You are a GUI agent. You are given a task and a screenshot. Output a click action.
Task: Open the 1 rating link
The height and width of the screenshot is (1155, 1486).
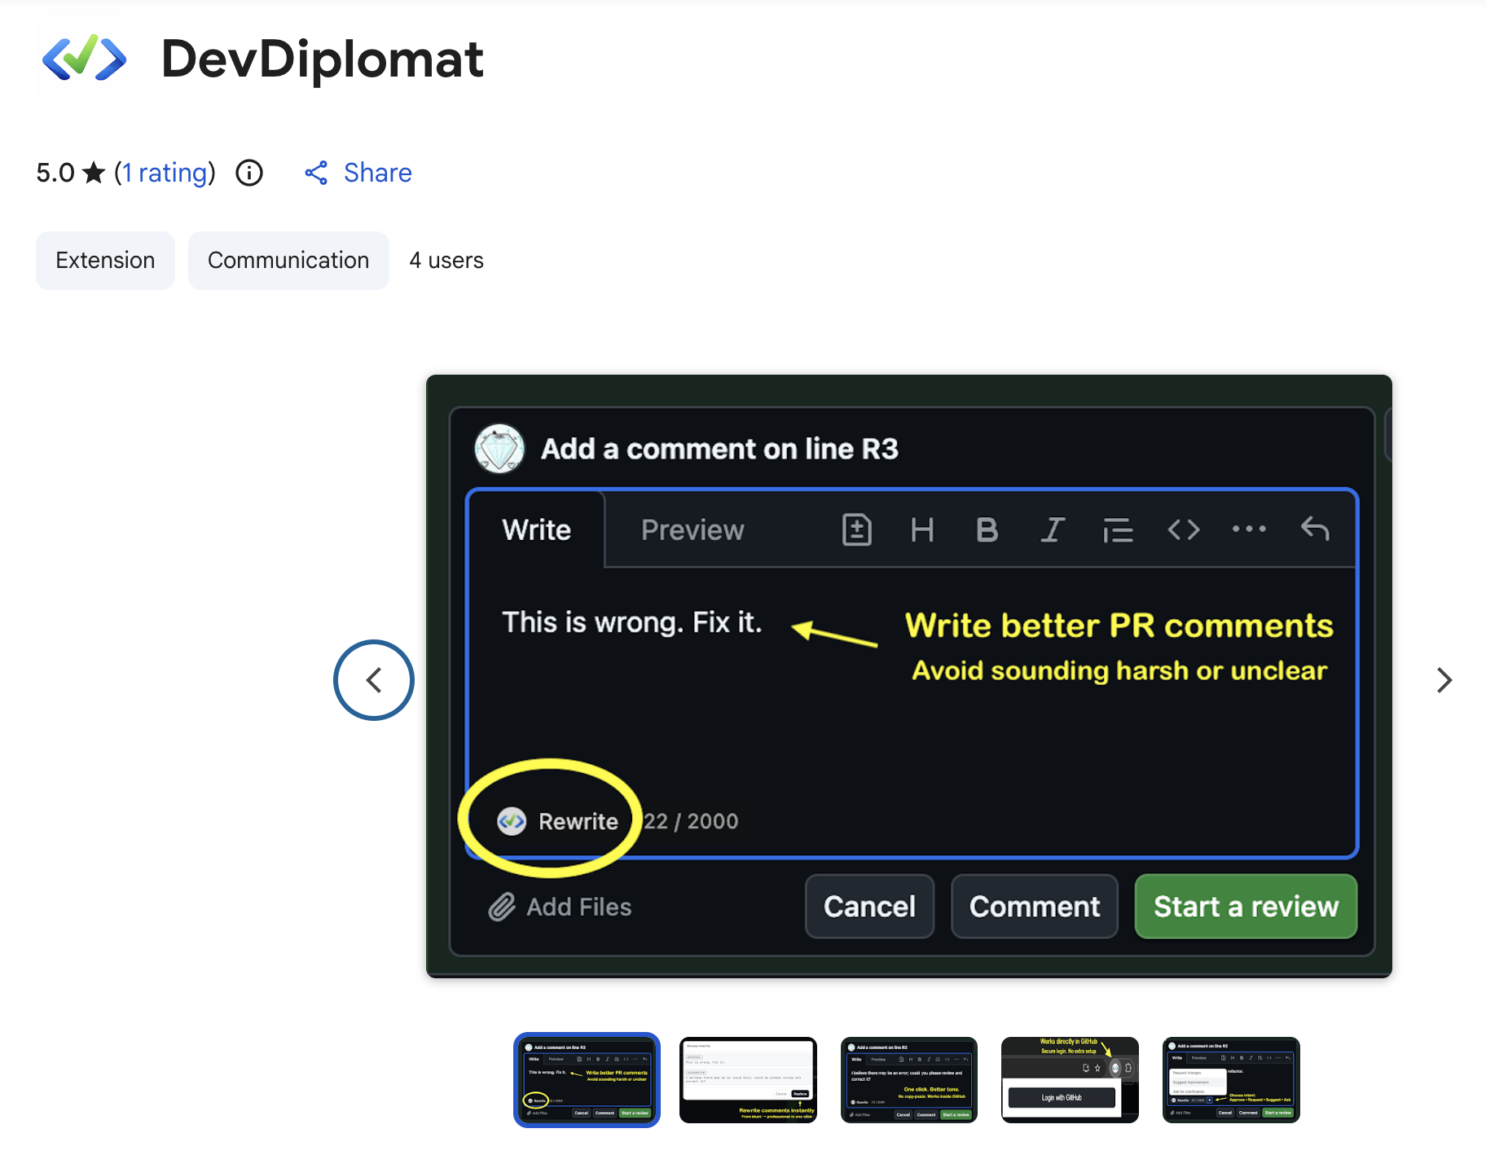[x=165, y=173]
